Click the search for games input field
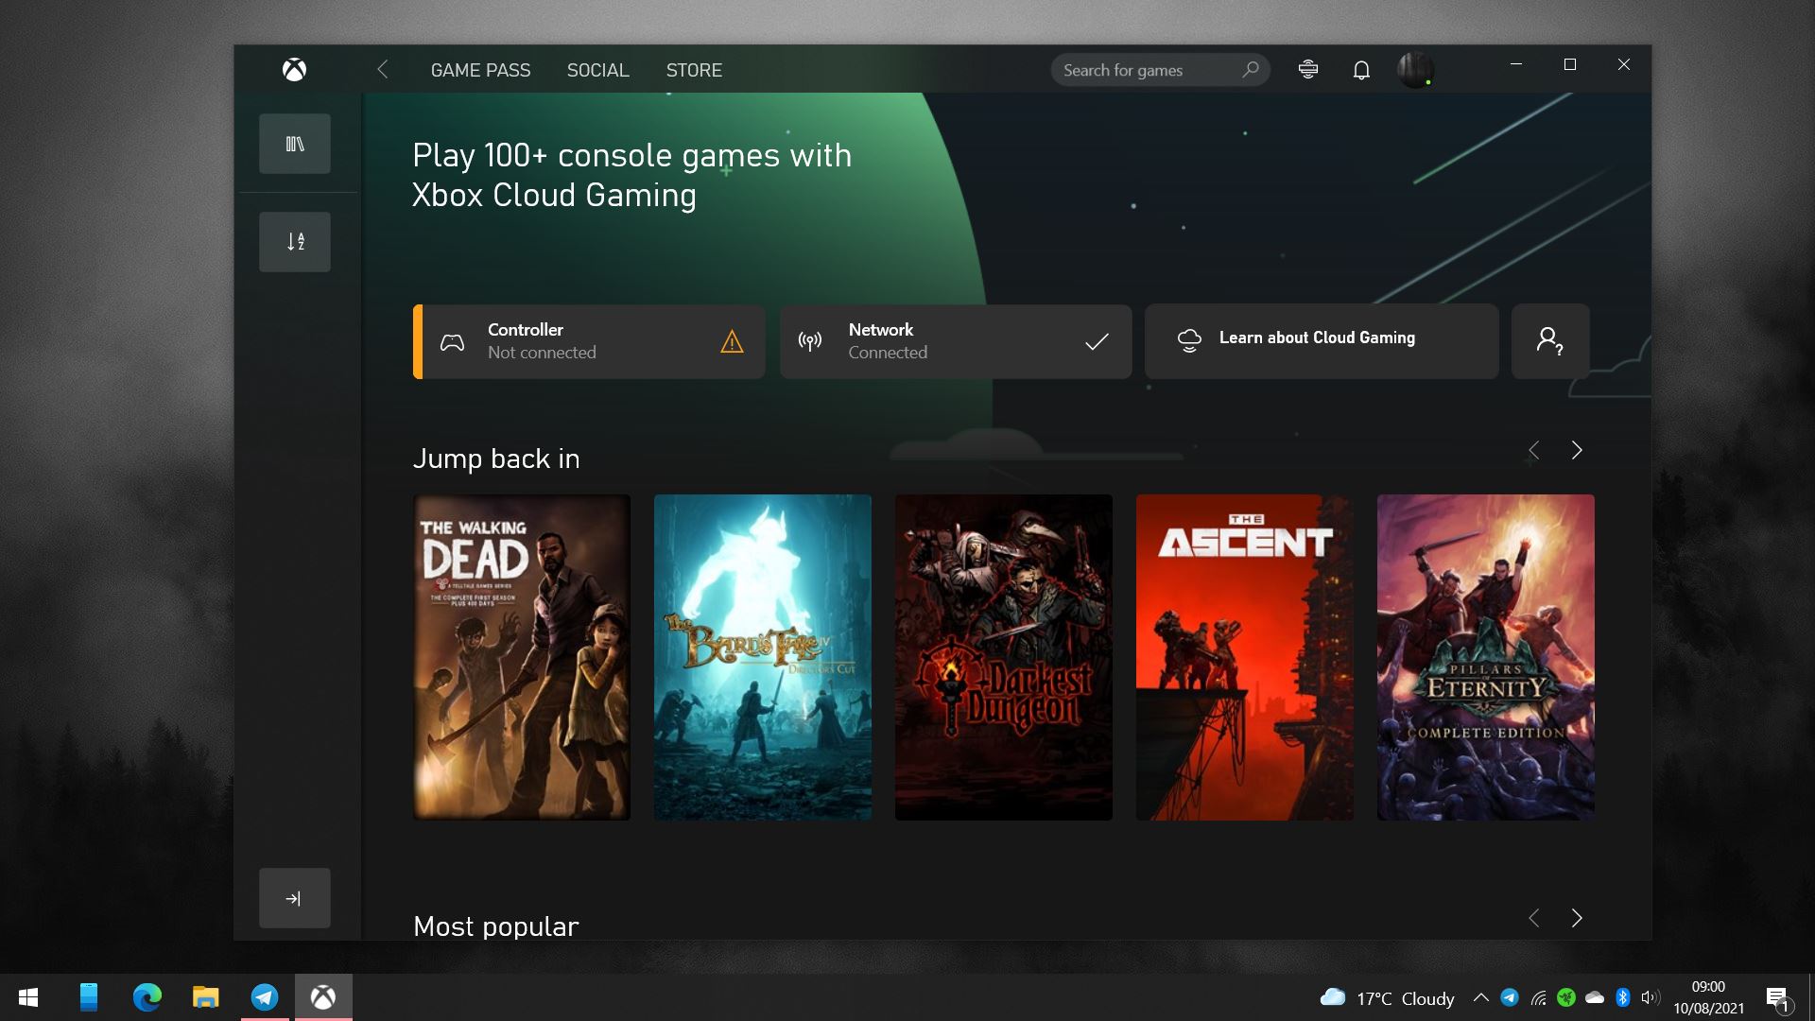The height and width of the screenshot is (1021, 1815). click(x=1159, y=70)
